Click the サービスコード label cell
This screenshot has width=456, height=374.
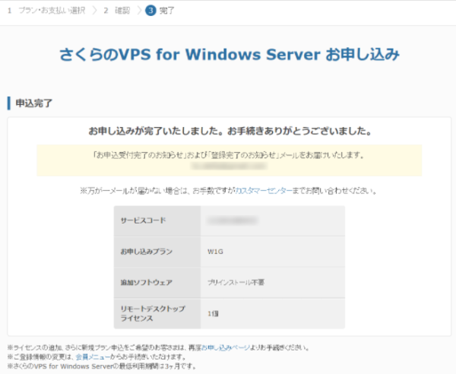[157, 220]
